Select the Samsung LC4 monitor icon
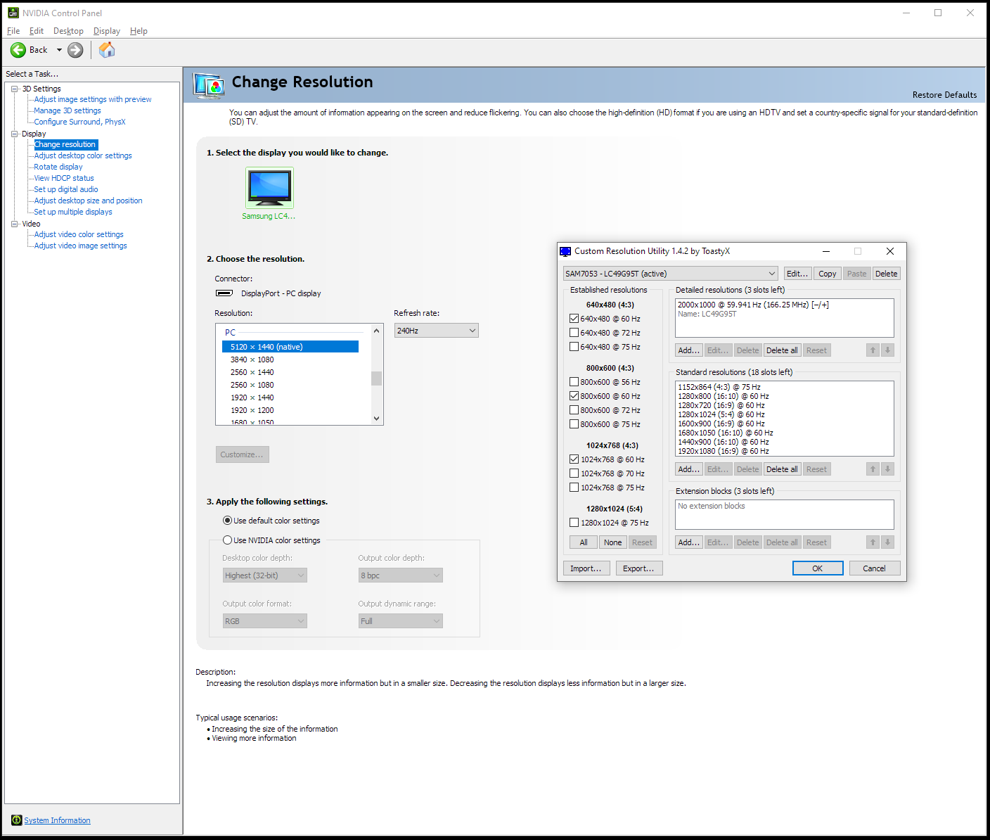 coord(269,188)
